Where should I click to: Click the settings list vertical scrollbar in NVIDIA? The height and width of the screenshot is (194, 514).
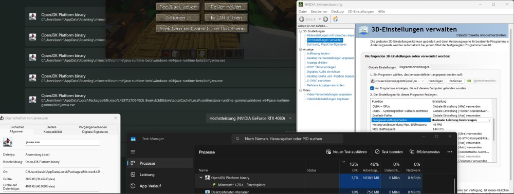coord(494,129)
